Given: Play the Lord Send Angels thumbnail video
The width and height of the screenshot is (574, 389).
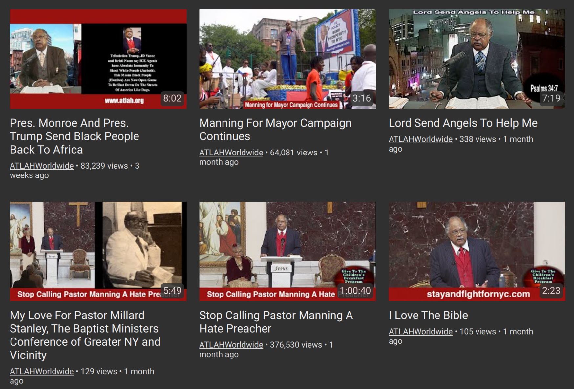Looking at the screenshot, I should [x=477, y=59].
